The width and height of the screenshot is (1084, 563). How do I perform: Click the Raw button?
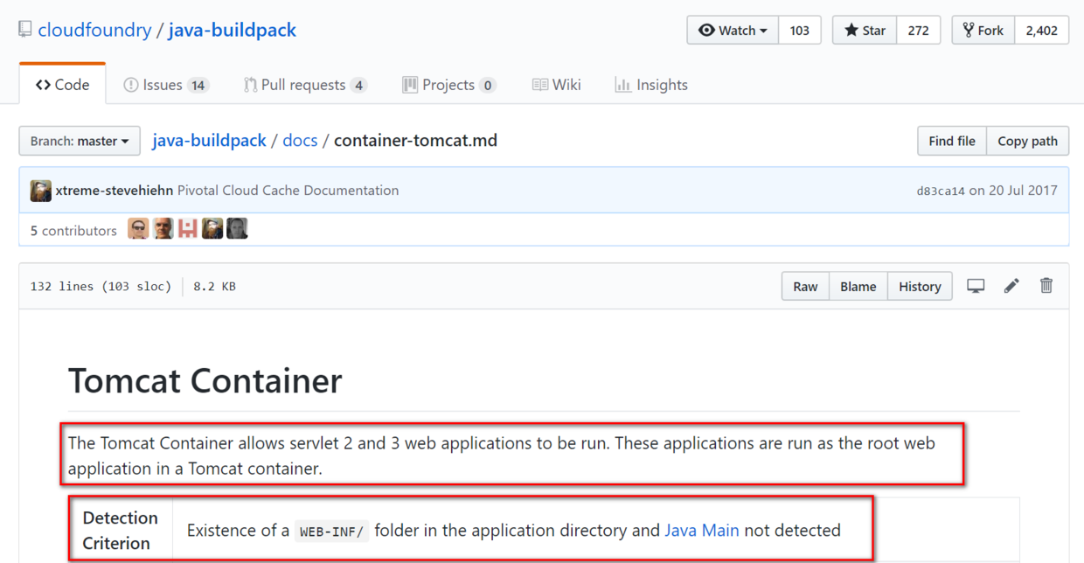[805, 286]
